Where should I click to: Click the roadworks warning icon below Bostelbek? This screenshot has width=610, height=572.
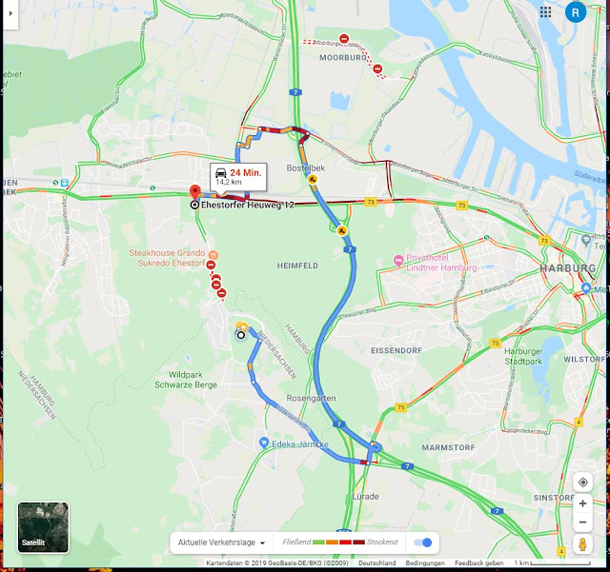(313, 179)
